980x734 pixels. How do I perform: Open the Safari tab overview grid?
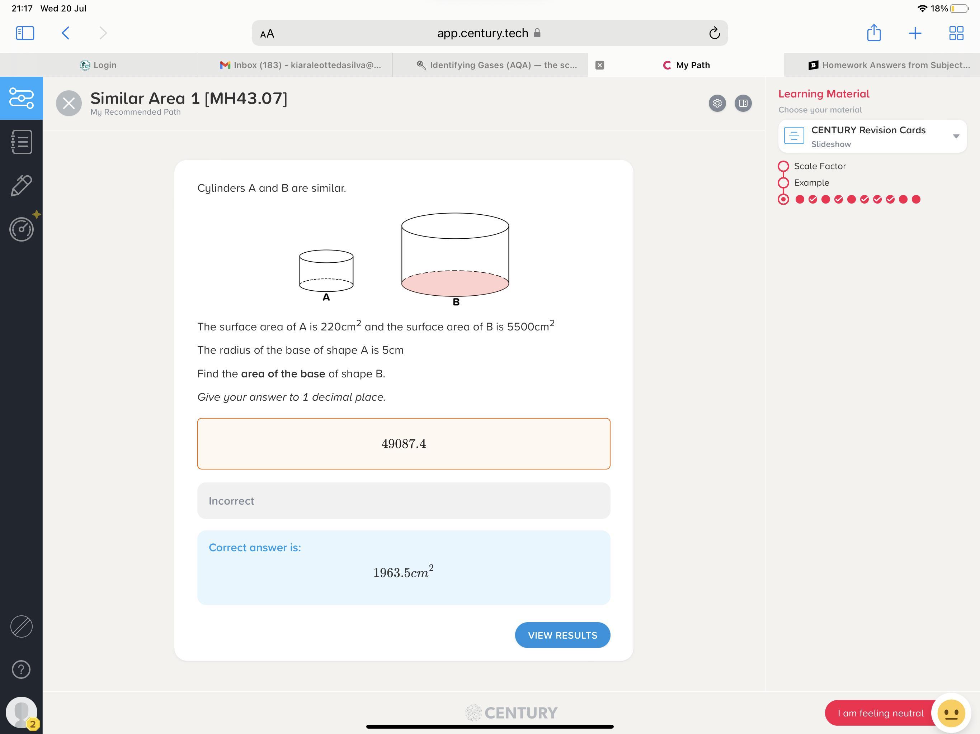click(x=956, y=33)
